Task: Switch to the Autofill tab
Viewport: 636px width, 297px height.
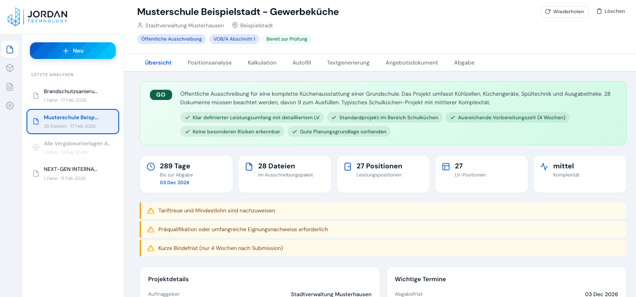Action: point(302,62)
